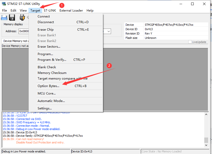Click the Connect to target plug icon
The image size is (212, 154).
pyautogui.click(x=22, y=18)
